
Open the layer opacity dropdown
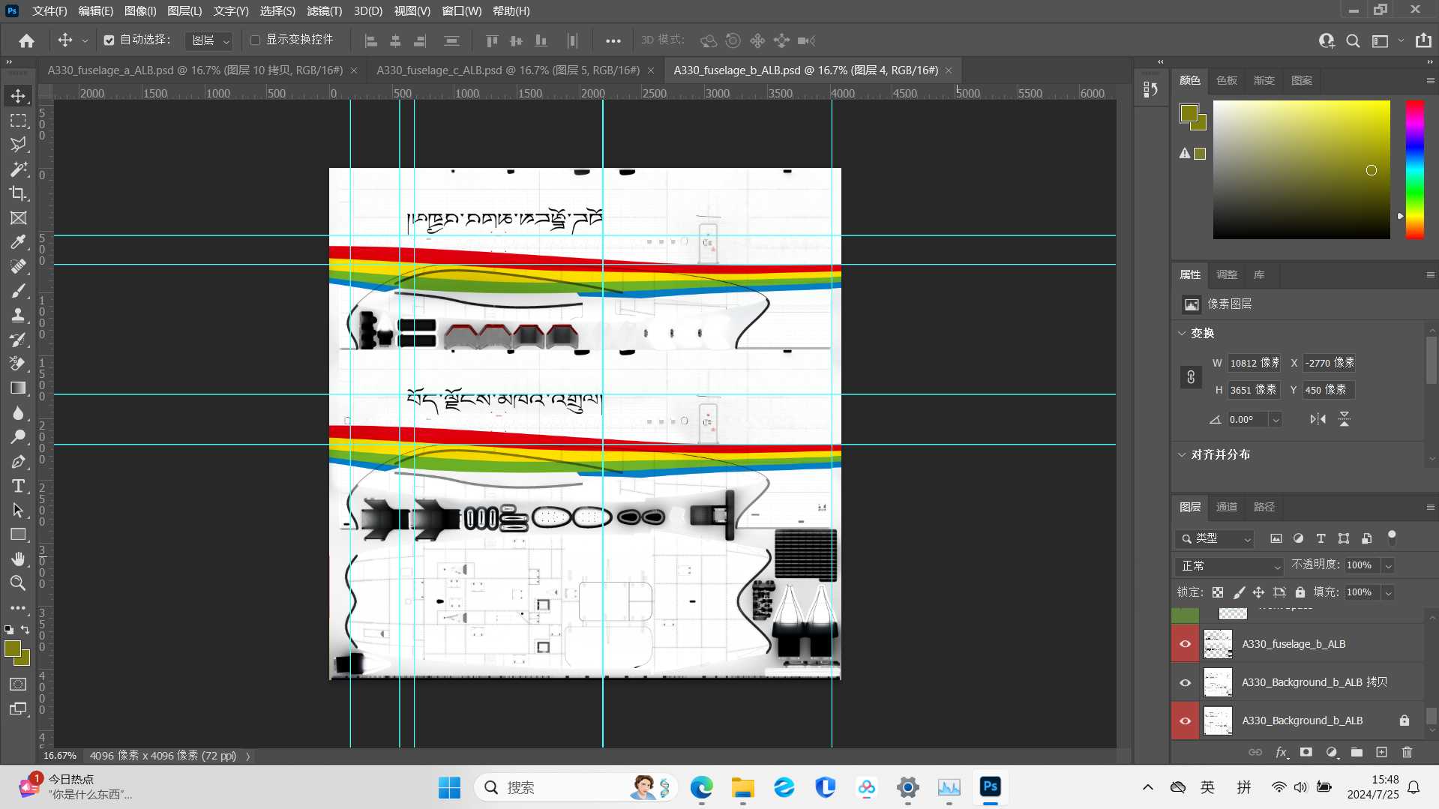(x=1388, y=565)
